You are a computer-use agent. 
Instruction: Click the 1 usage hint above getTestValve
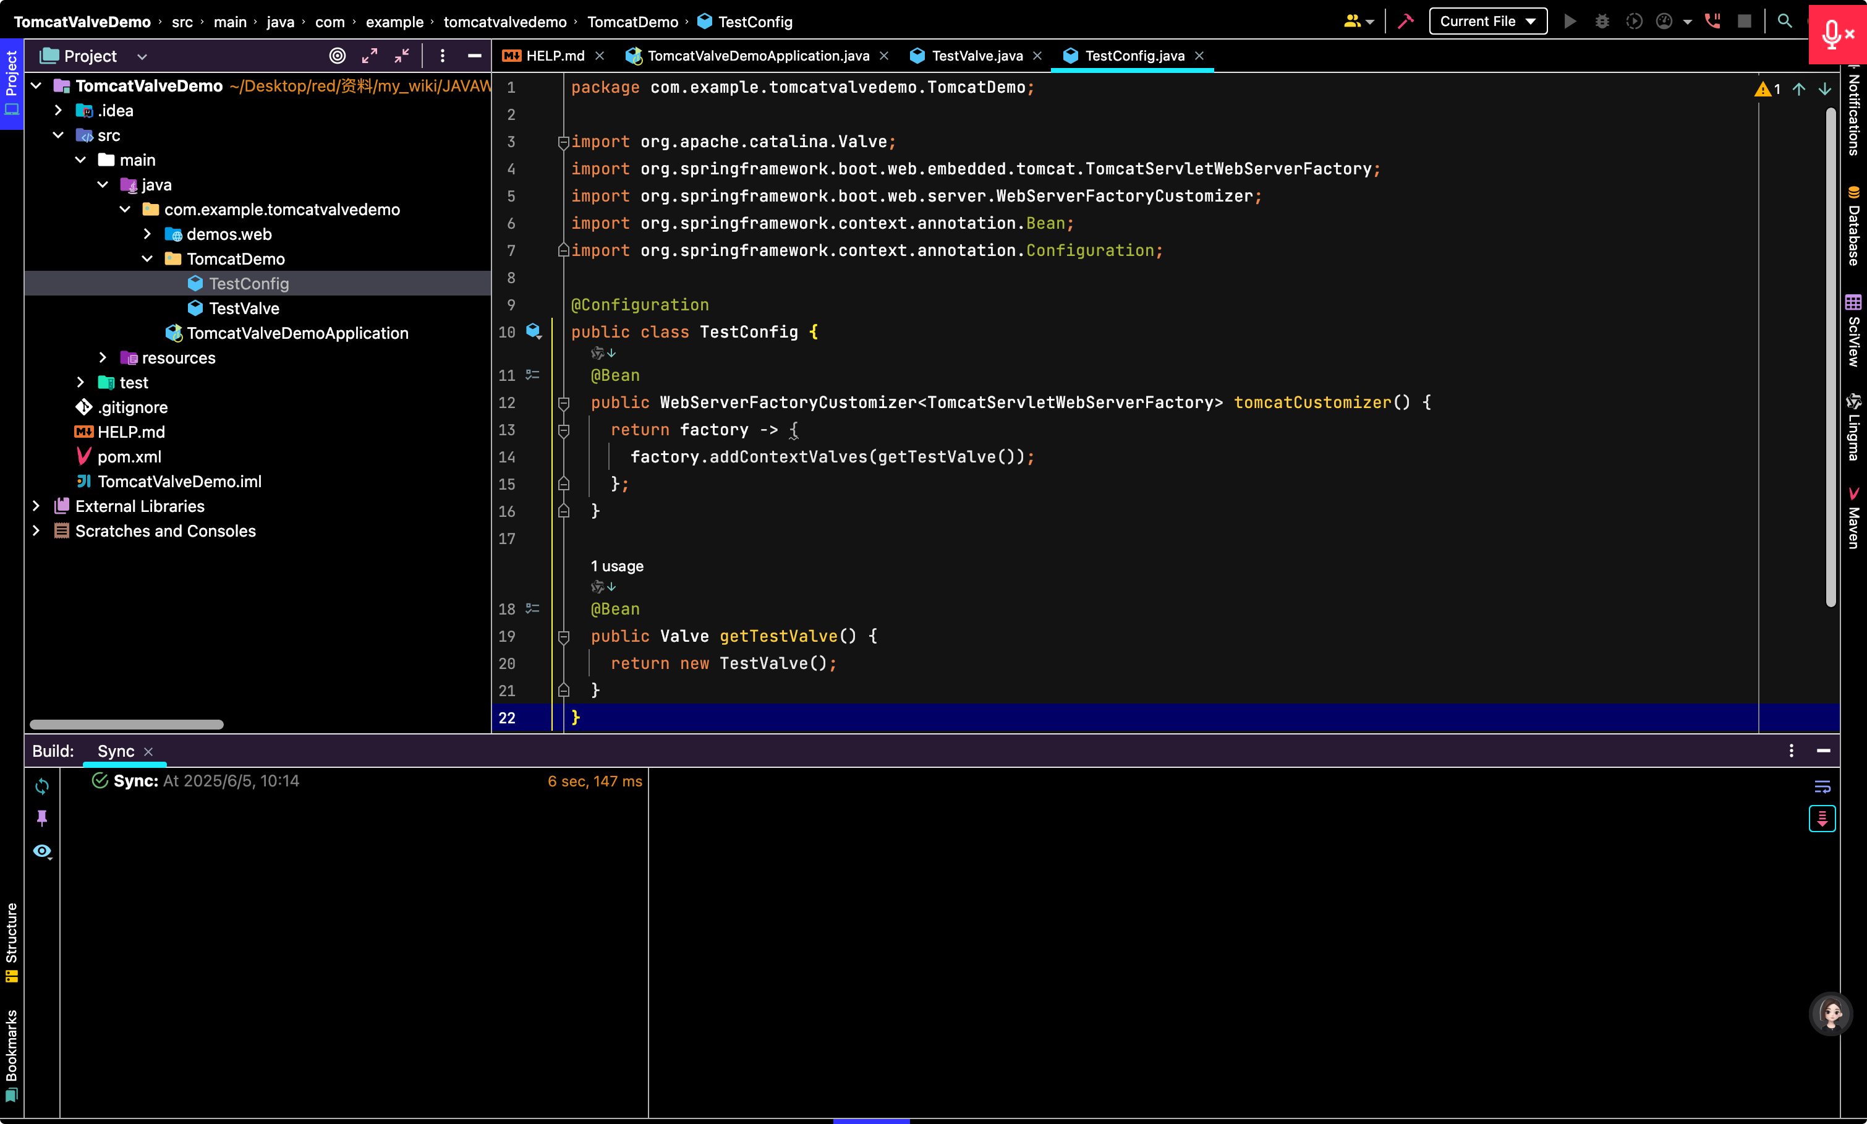pyautogui.click(x=617, y=566)
